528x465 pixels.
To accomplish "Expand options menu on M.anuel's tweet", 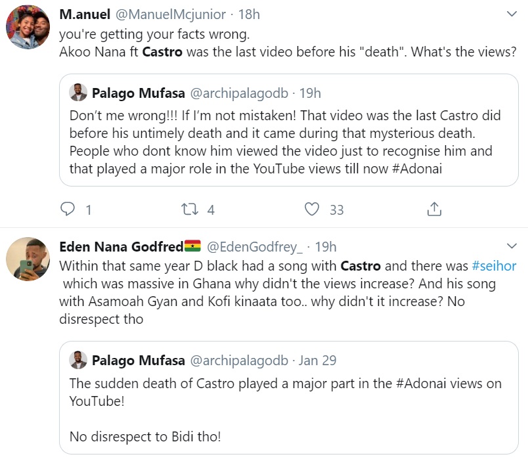I will click(x=512, y=14).
